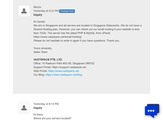Click the Employee Post badge

67,11
